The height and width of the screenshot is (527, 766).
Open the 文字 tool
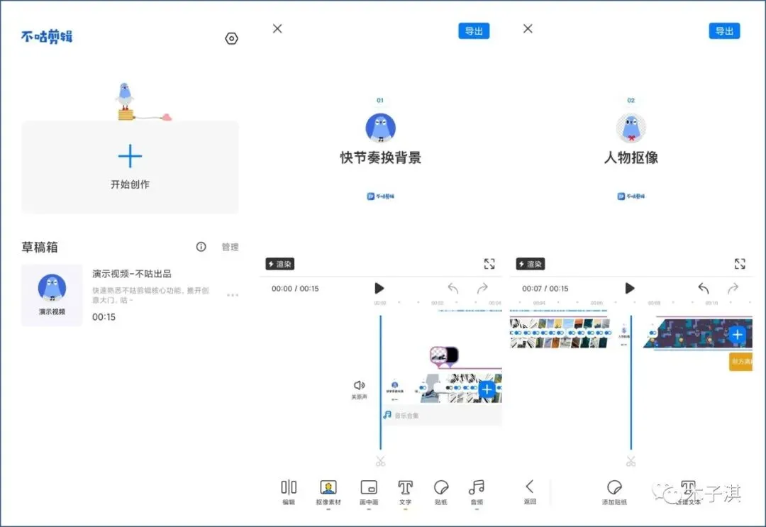405,492
